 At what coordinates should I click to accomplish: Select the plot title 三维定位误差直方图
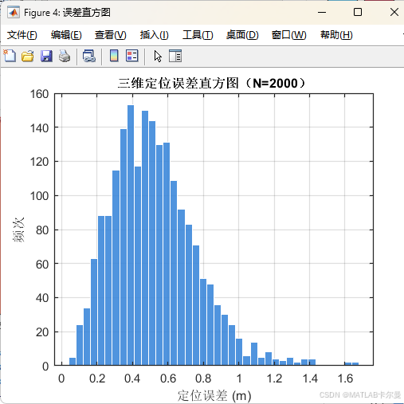click(212, 83)
